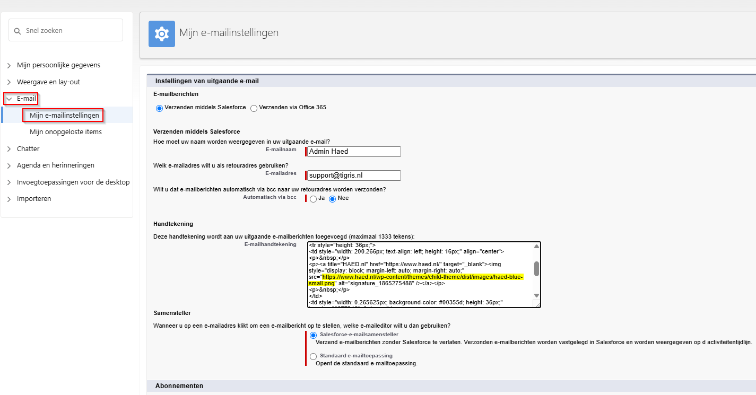Screen dimensions: 756x395
Task: Click signature textarea scrollbar down arrow
Action: [x=536, y=295]
